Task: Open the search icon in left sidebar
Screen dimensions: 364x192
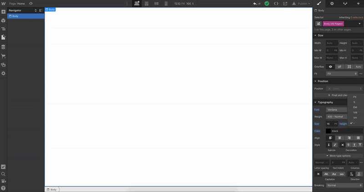Action: [x=3, y=174]
